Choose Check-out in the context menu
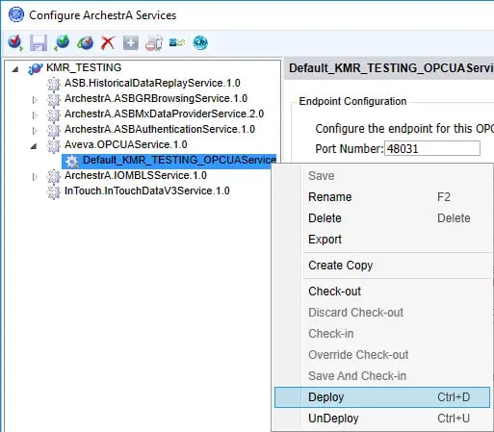This screenshot has height=432, width=494. pyautogui.click(x=382, y=292)
